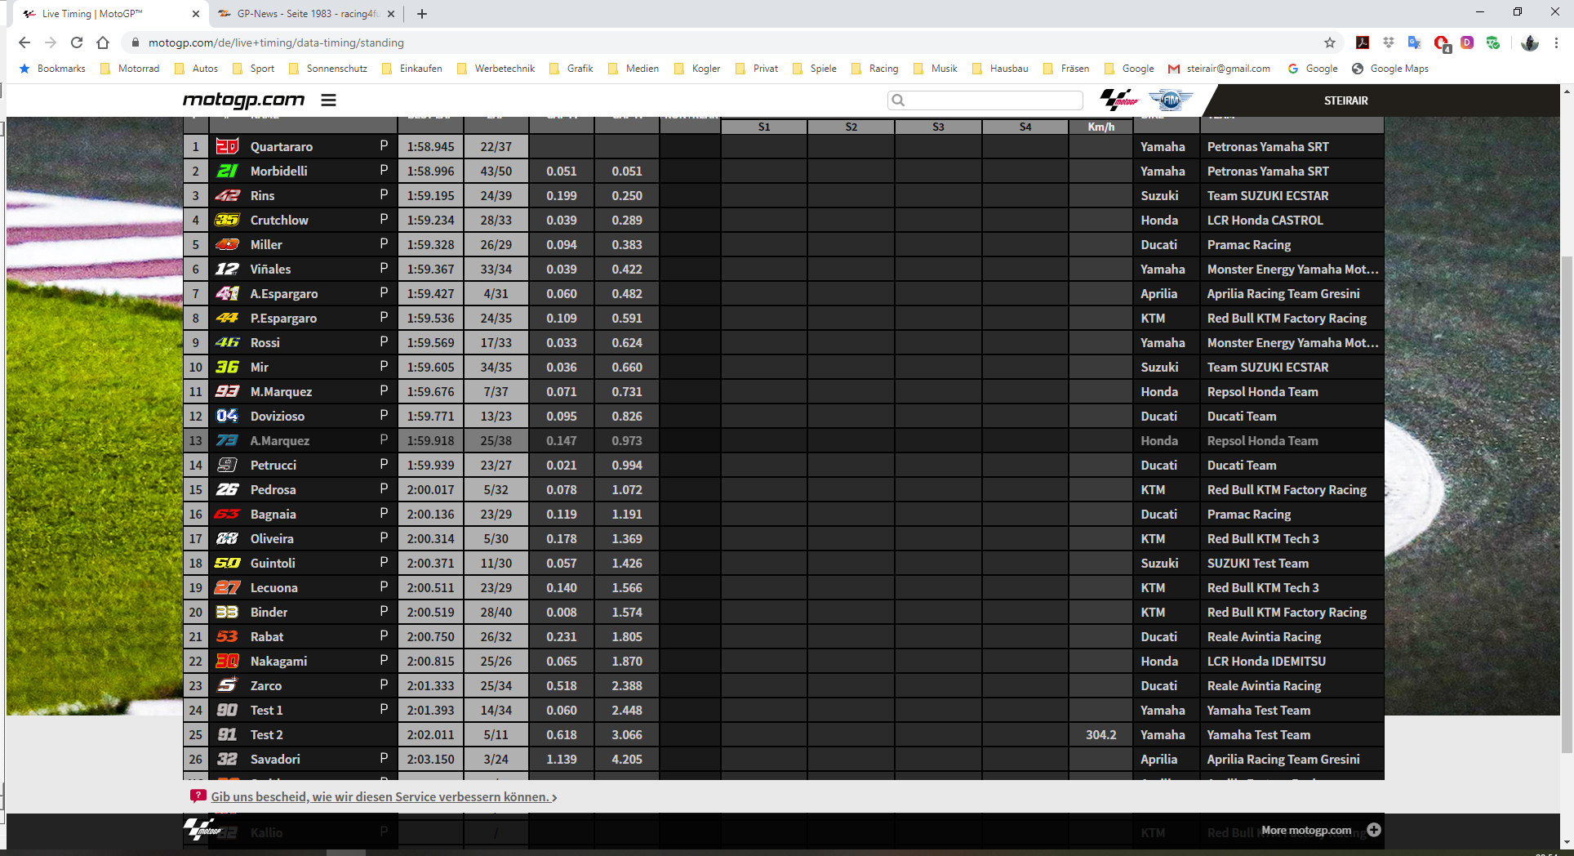Select Quartararo's row in the standings
1574x856 pixels.
click(281, 147)
